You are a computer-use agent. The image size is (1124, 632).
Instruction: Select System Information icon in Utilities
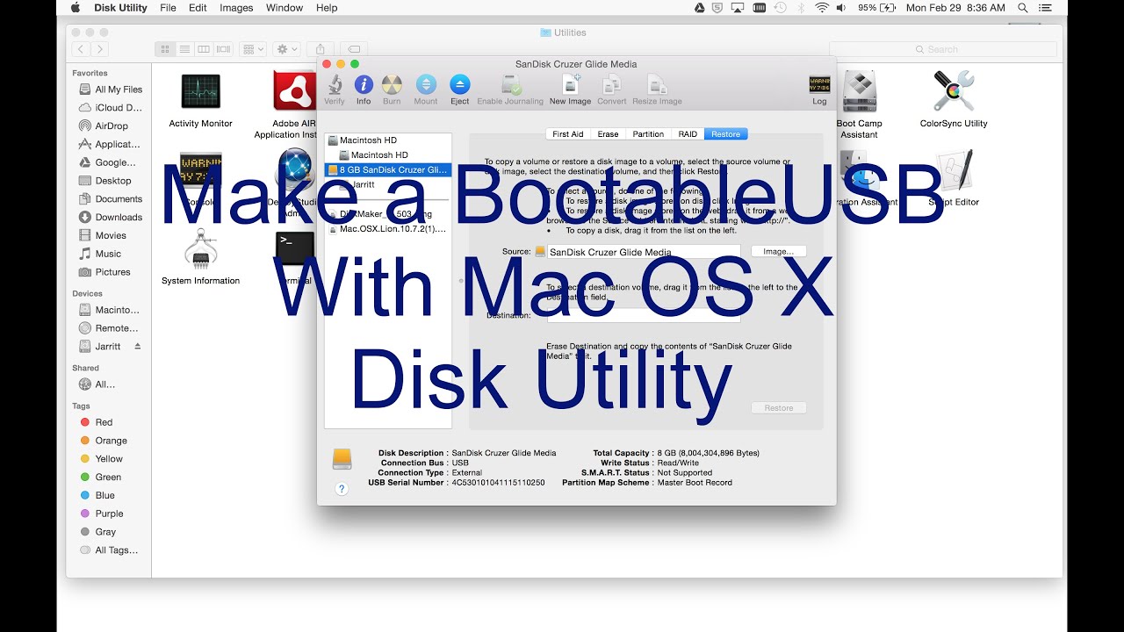coord(200,250)
